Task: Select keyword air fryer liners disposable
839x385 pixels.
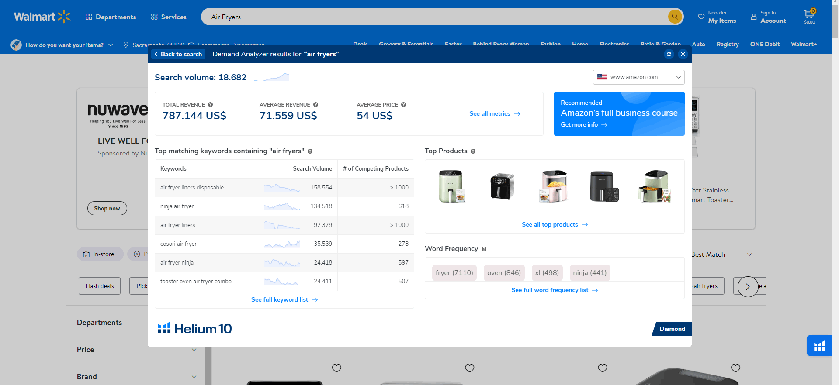Action: pyautogui.click(x=192, y=188)
